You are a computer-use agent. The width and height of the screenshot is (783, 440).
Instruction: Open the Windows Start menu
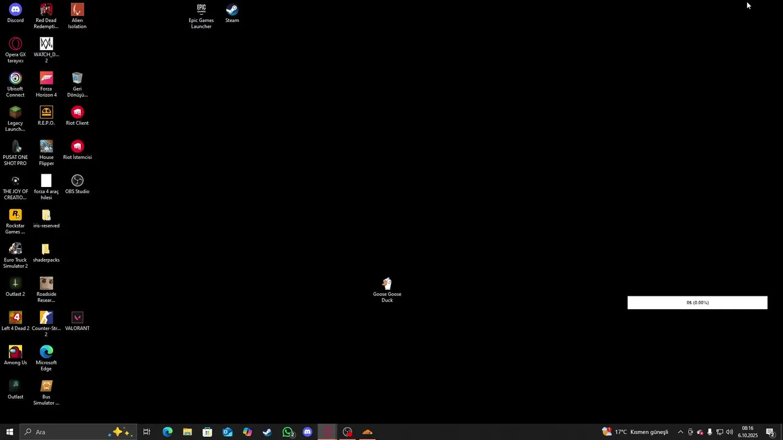tap(10, 432)
